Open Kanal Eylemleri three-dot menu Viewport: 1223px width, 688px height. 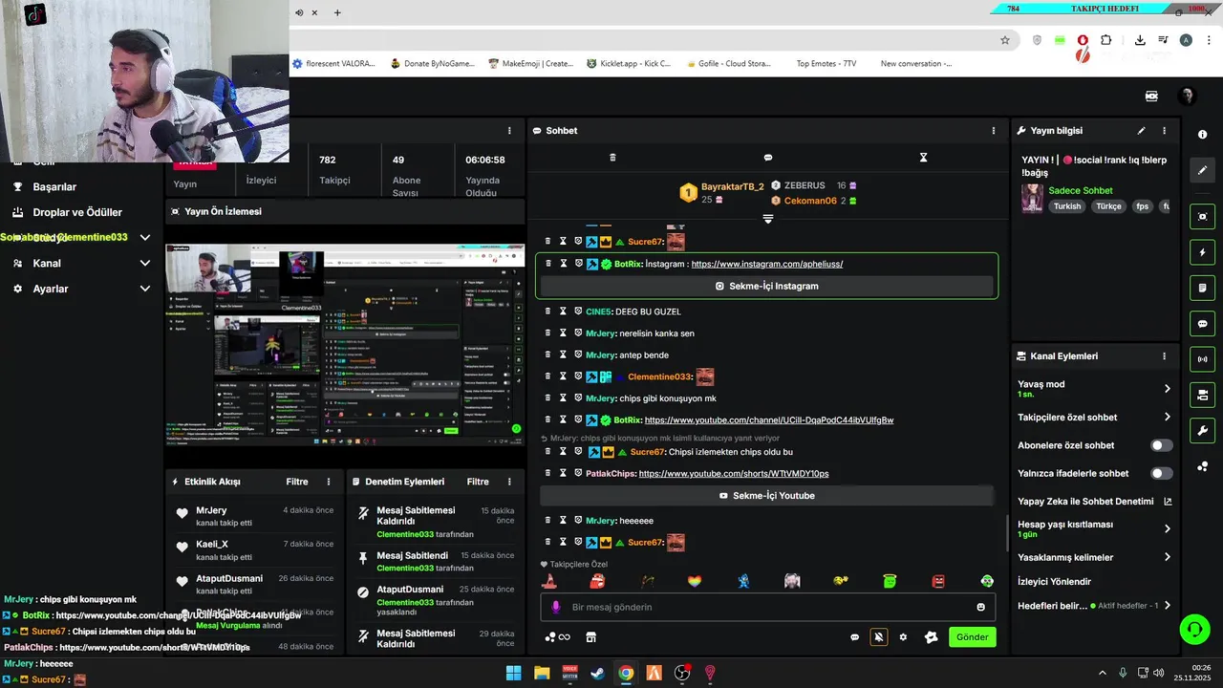(x=1164, y=356)
